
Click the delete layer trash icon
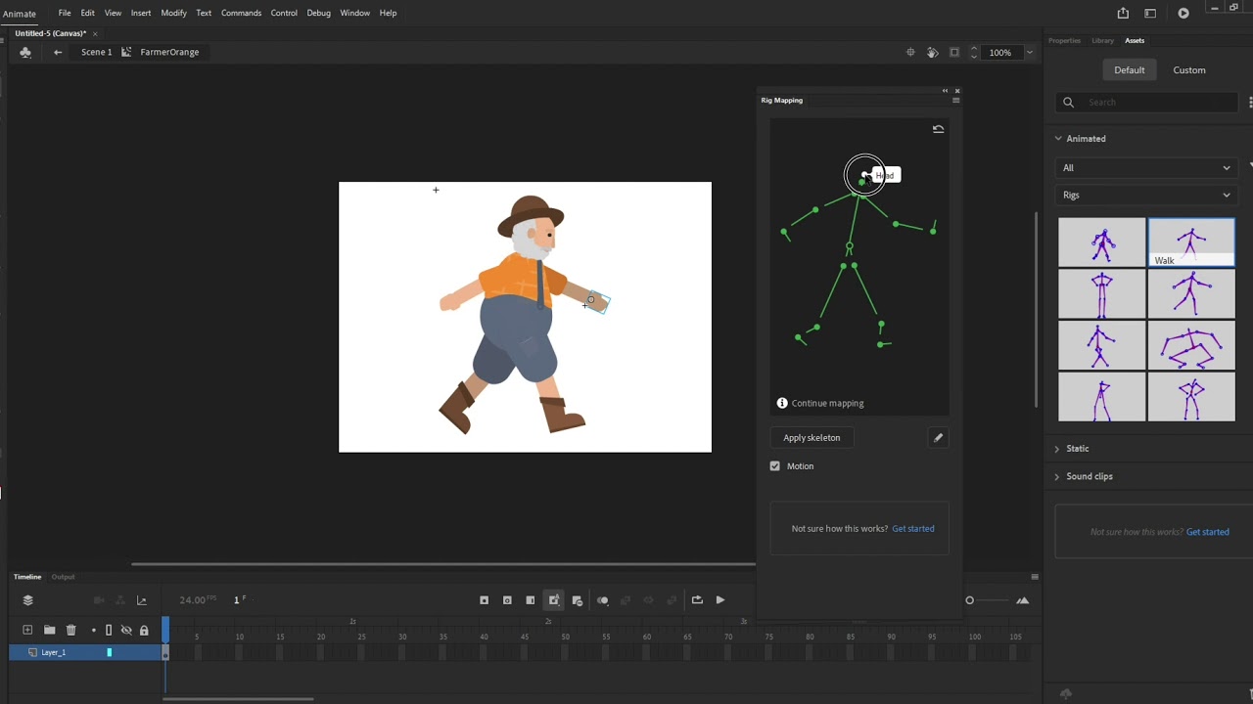tap(70, 631)
